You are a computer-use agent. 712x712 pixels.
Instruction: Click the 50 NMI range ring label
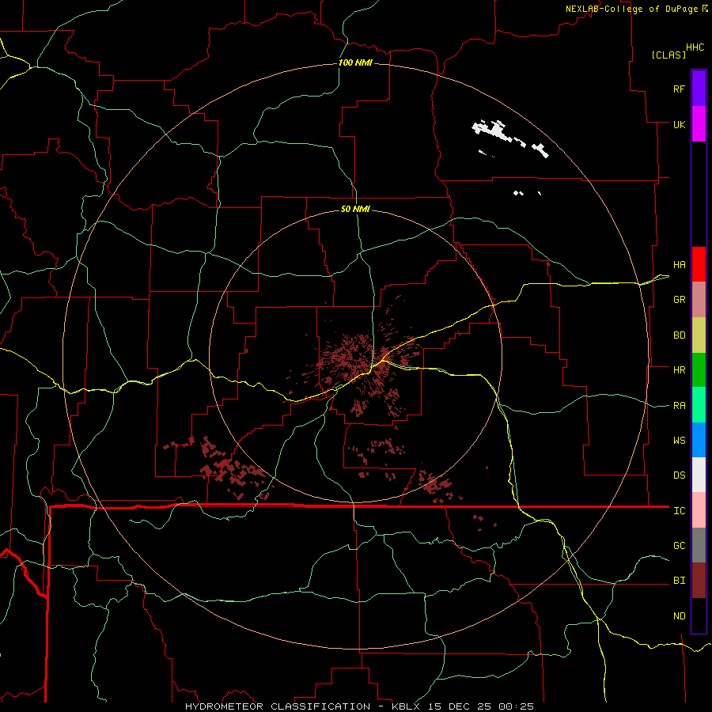point(355,209)
